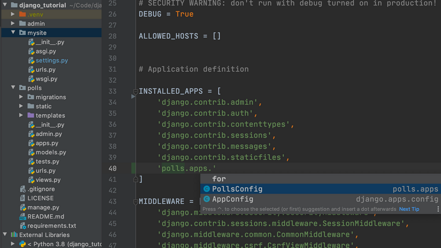Toggle code folding at MIDDLEWARE line
441x248 pixels.
(x=136, y=202)
